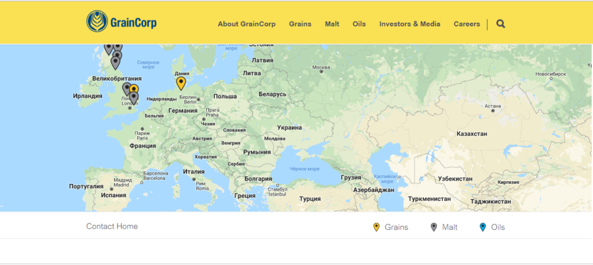
Task: Click the Польша label on the map
Action: click(225, 97)
